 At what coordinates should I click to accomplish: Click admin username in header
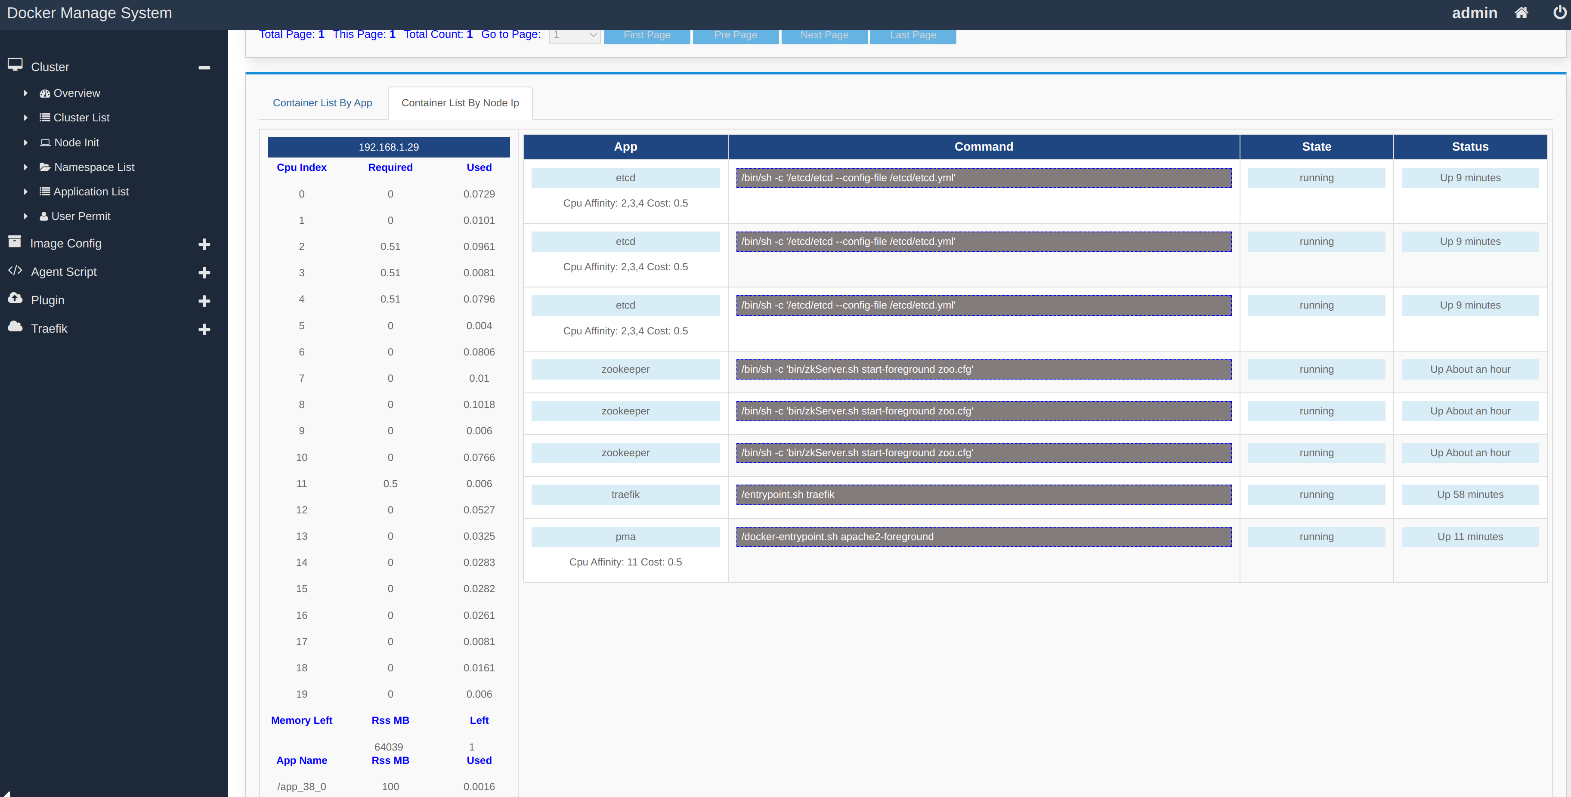(1474, 13)
